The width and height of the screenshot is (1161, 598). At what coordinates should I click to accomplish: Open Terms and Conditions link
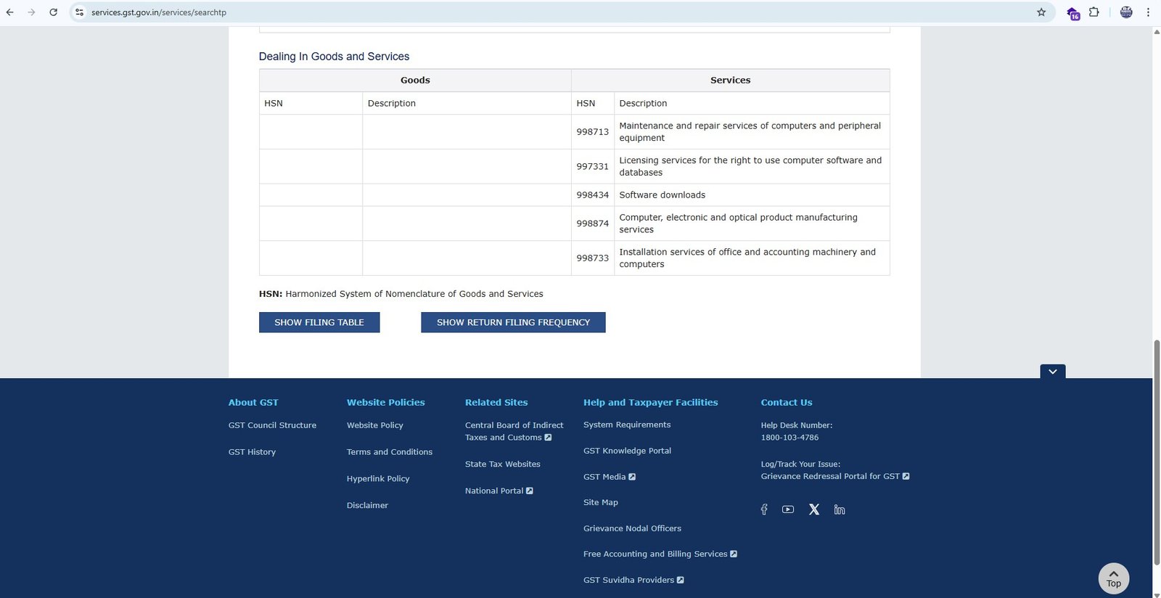click(390, 452)
